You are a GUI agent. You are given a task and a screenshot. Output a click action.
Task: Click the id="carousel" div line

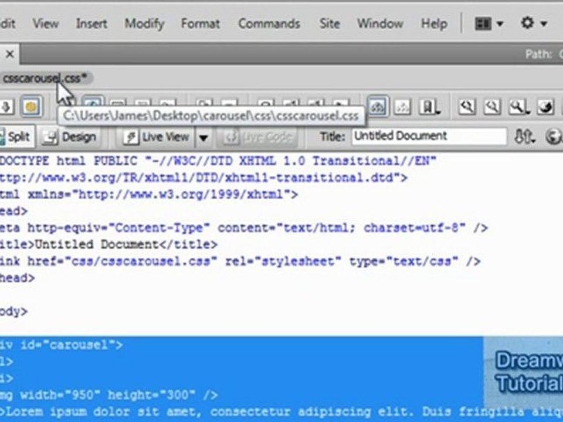point(61,345)
